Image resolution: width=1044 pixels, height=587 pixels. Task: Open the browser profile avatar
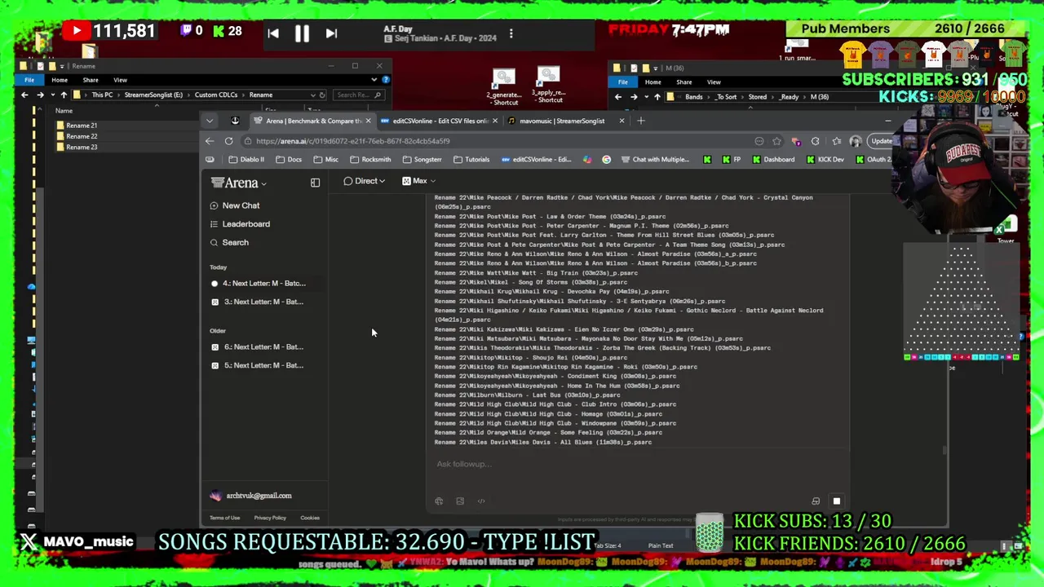pyautogui.click(x=855, y=141)
